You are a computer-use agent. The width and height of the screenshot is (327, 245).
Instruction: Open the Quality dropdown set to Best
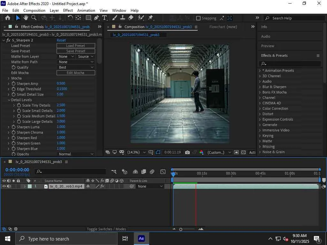[76, 67]
